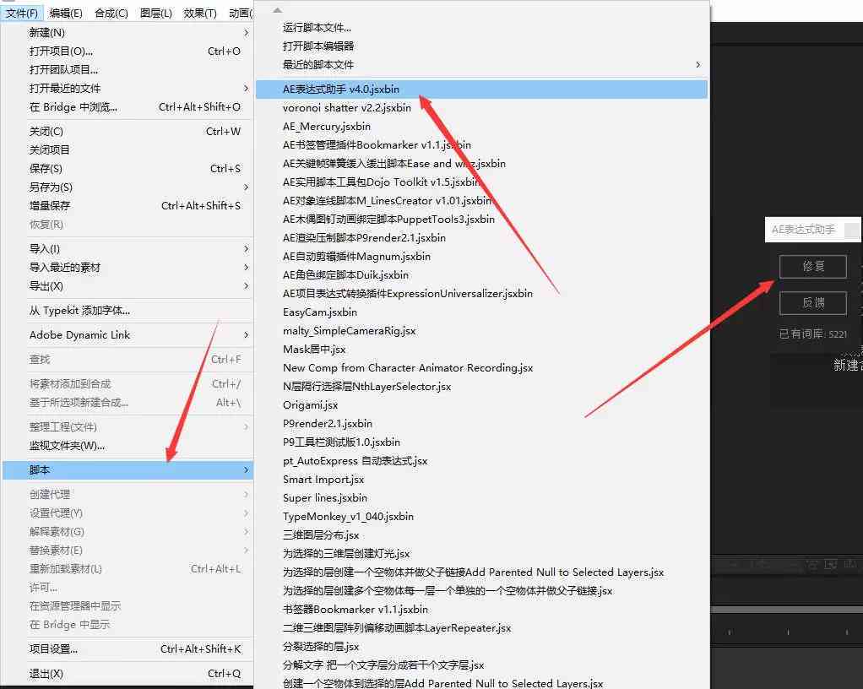Choose 退出(X) entry
Screen dimensions: 863x689
pyautogui.click(x=128, y=674)
